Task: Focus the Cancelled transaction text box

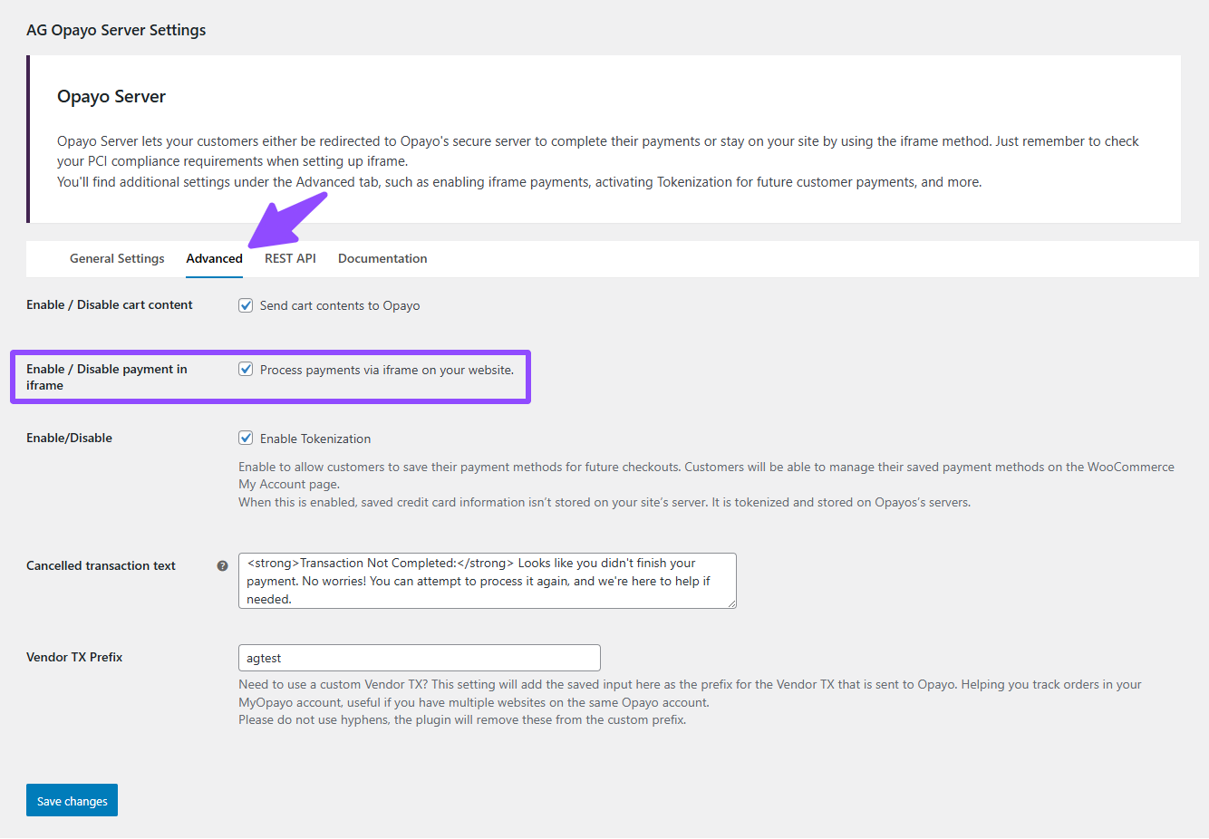Action: coord(487,581)
